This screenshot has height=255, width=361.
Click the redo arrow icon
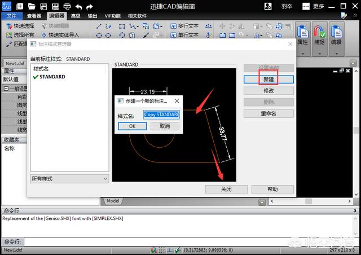[x=89, y=7]
